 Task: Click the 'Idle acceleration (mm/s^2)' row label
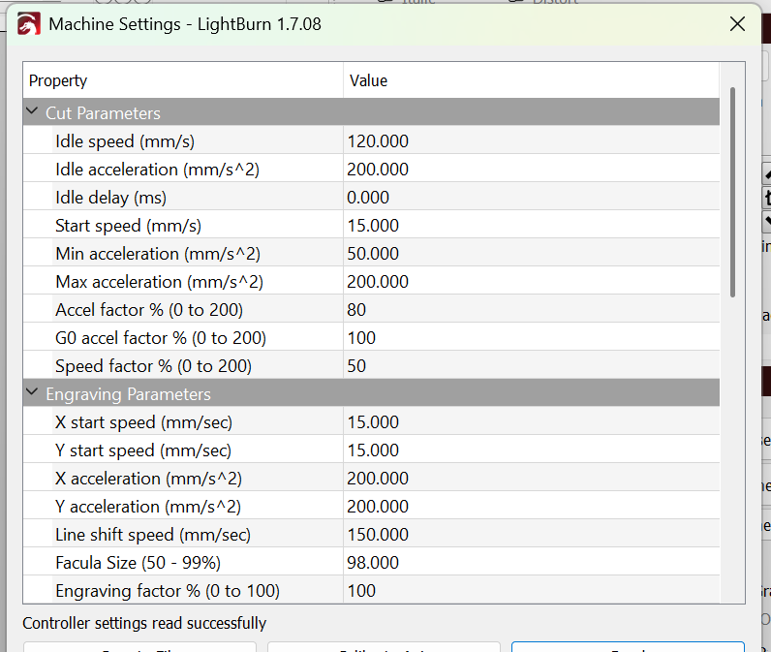tap(157, 170)
